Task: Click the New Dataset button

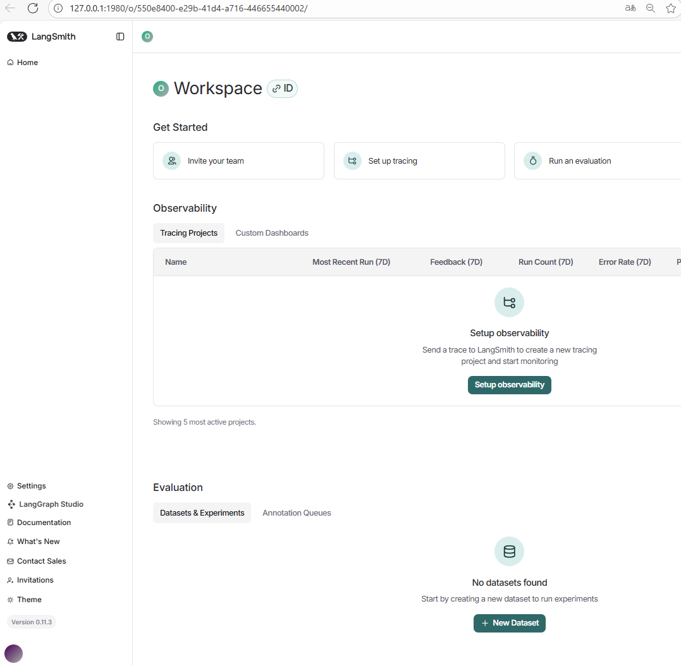Action: pos(509,623)
